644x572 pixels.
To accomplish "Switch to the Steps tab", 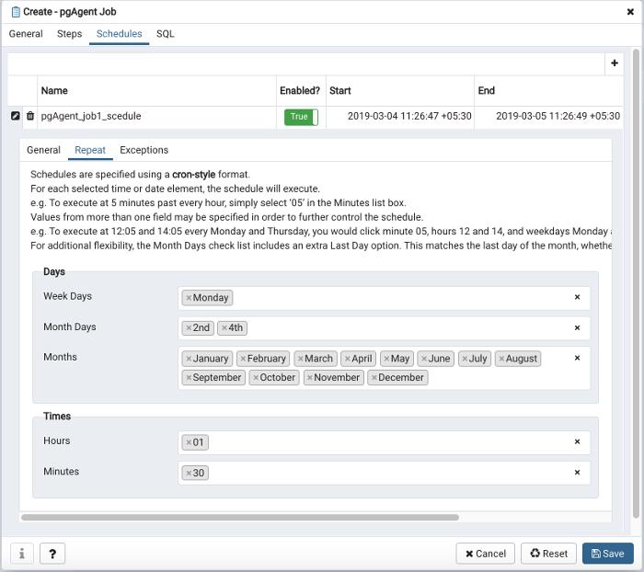I will click(70, 34).
